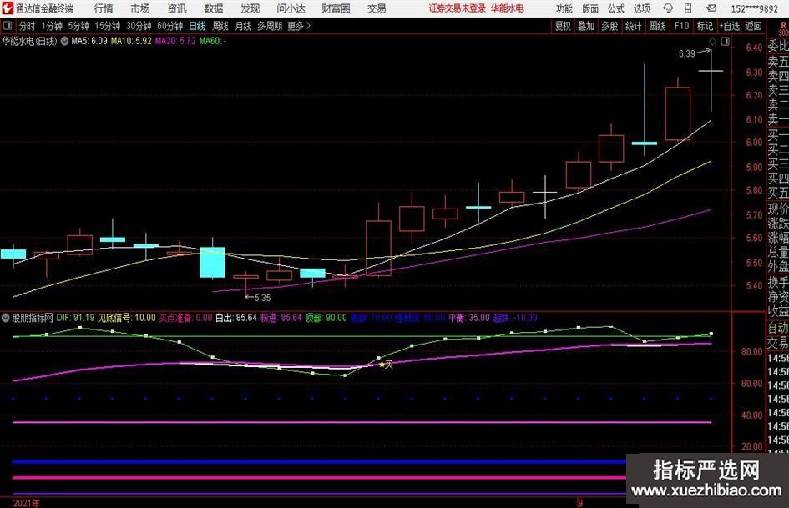Screen dimensions: 789x508
Task: Add stock with +自选 button
Action: pyautogui.click(x=730, y=26)
